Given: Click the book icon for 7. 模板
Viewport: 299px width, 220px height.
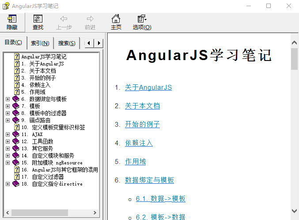Looking at the screenshot, I should (16, 106).
